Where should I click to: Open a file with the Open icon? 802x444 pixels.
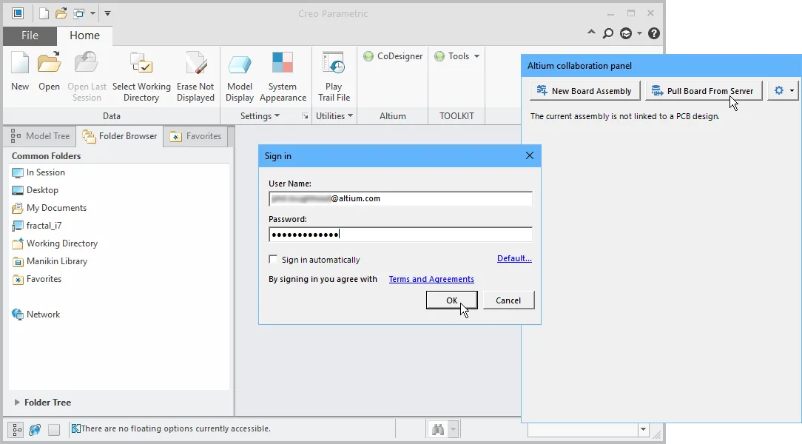point(49,71)
